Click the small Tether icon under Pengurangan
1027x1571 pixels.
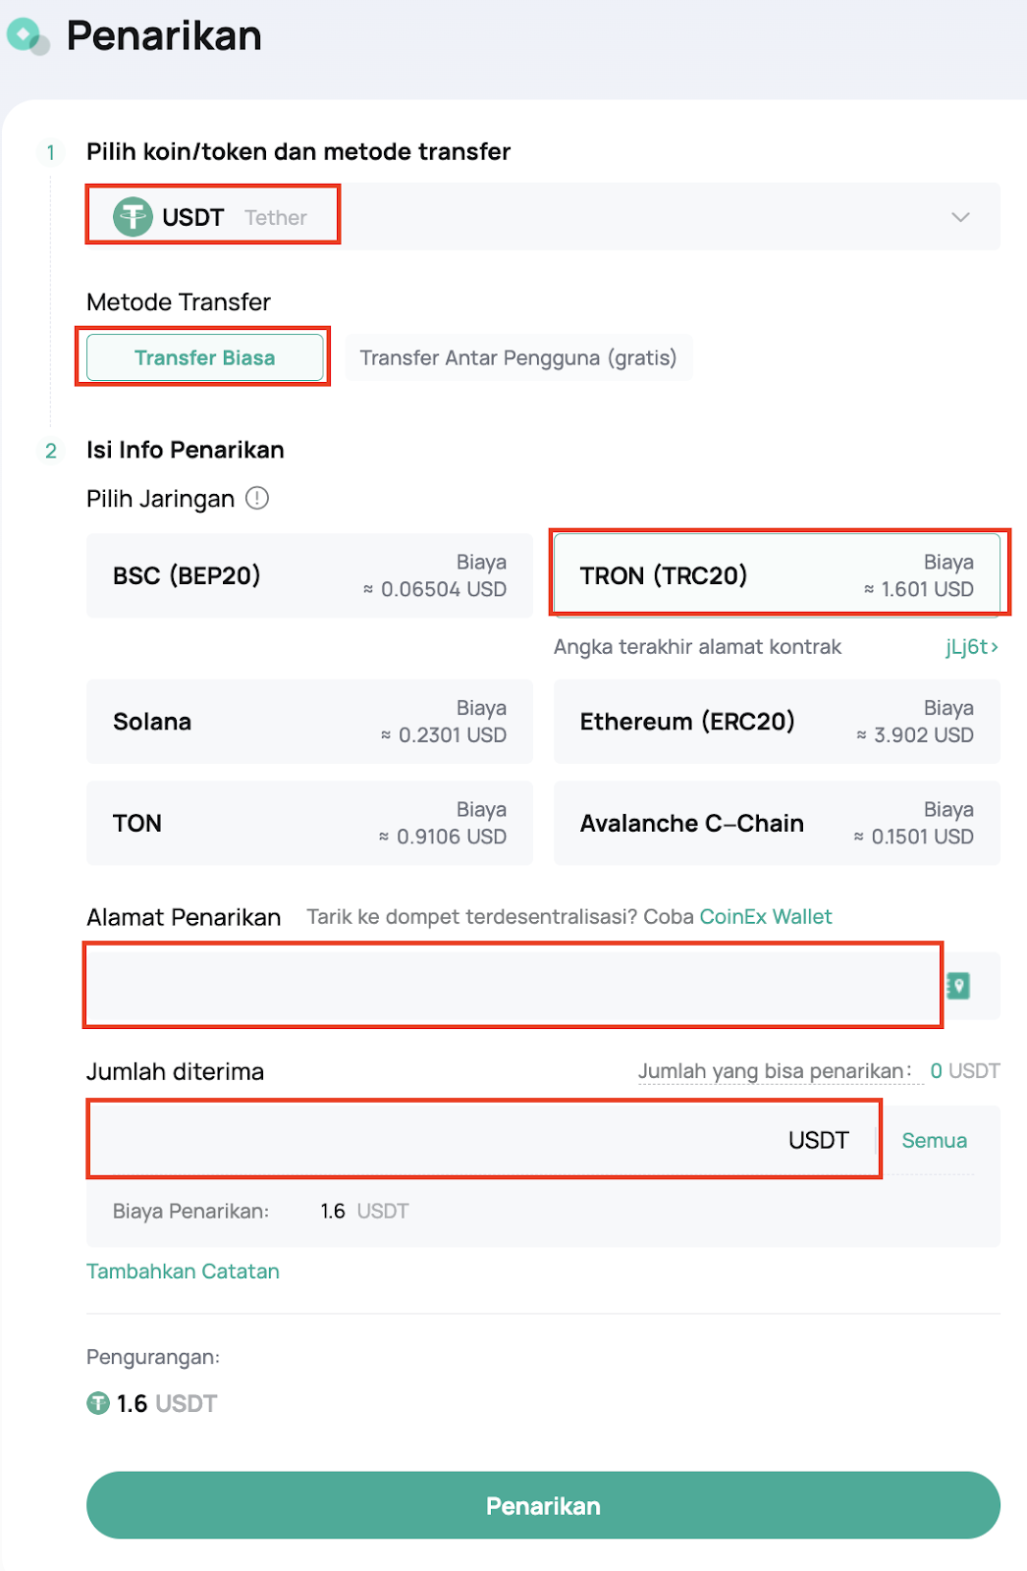98,1403
